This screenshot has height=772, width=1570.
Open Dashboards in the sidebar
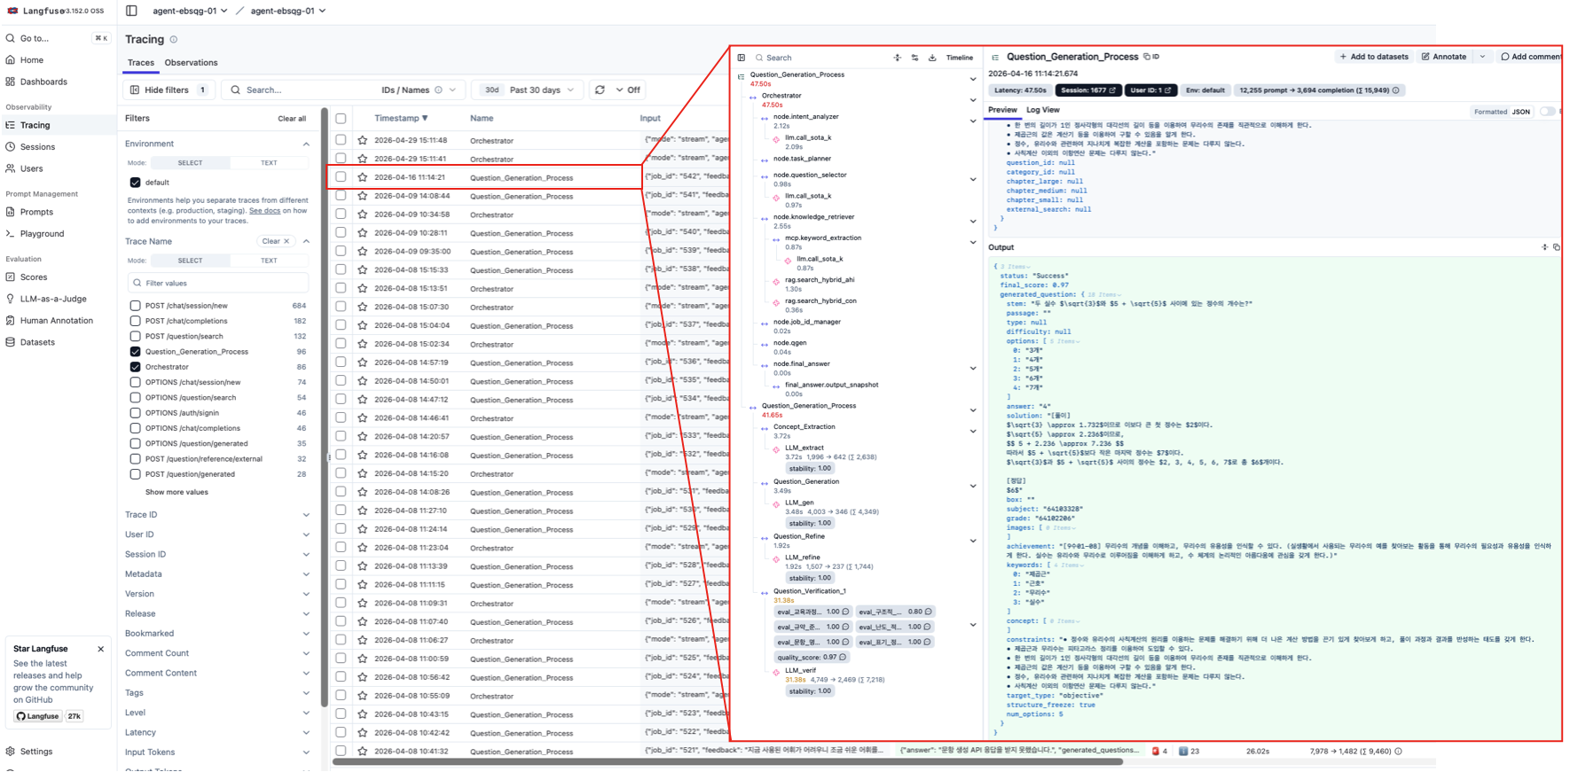43,82
